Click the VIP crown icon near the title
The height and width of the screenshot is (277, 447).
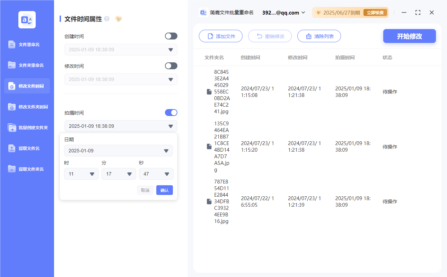(119, 19)
